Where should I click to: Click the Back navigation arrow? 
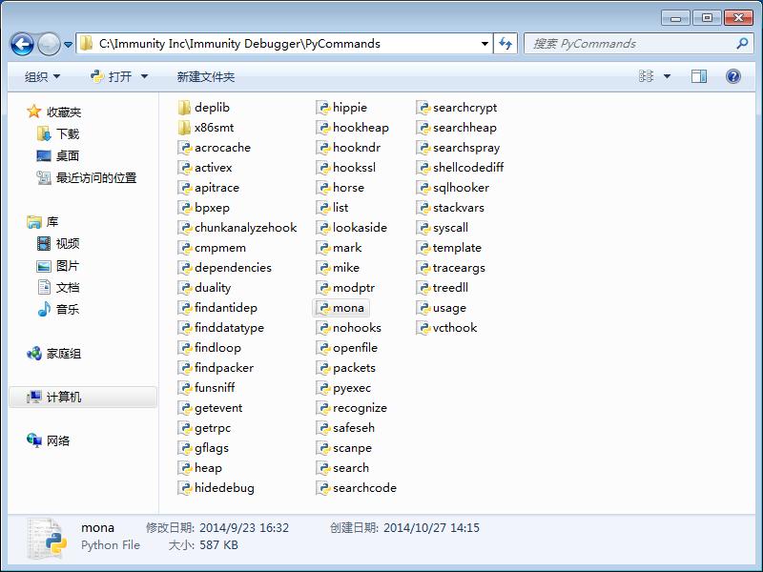(22, 44)
